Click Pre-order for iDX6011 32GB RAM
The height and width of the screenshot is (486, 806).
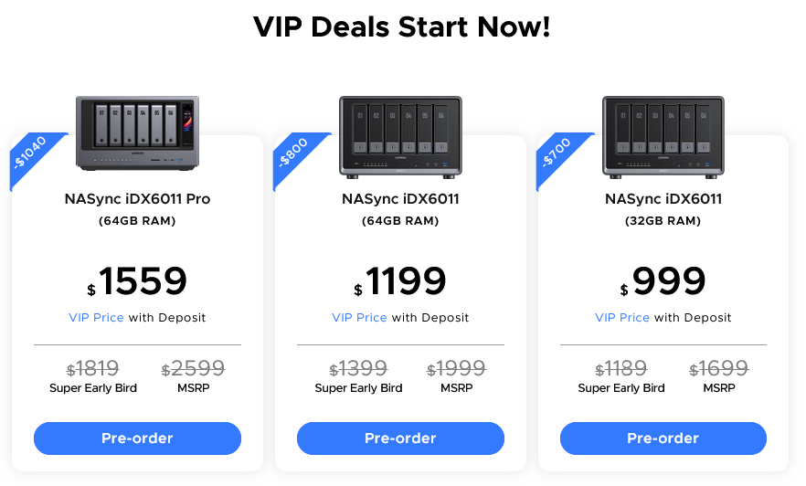pos(663,438)
